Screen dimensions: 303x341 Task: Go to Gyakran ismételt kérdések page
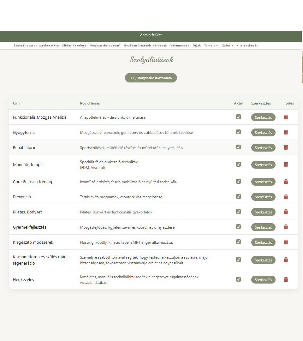click(145, 45)
